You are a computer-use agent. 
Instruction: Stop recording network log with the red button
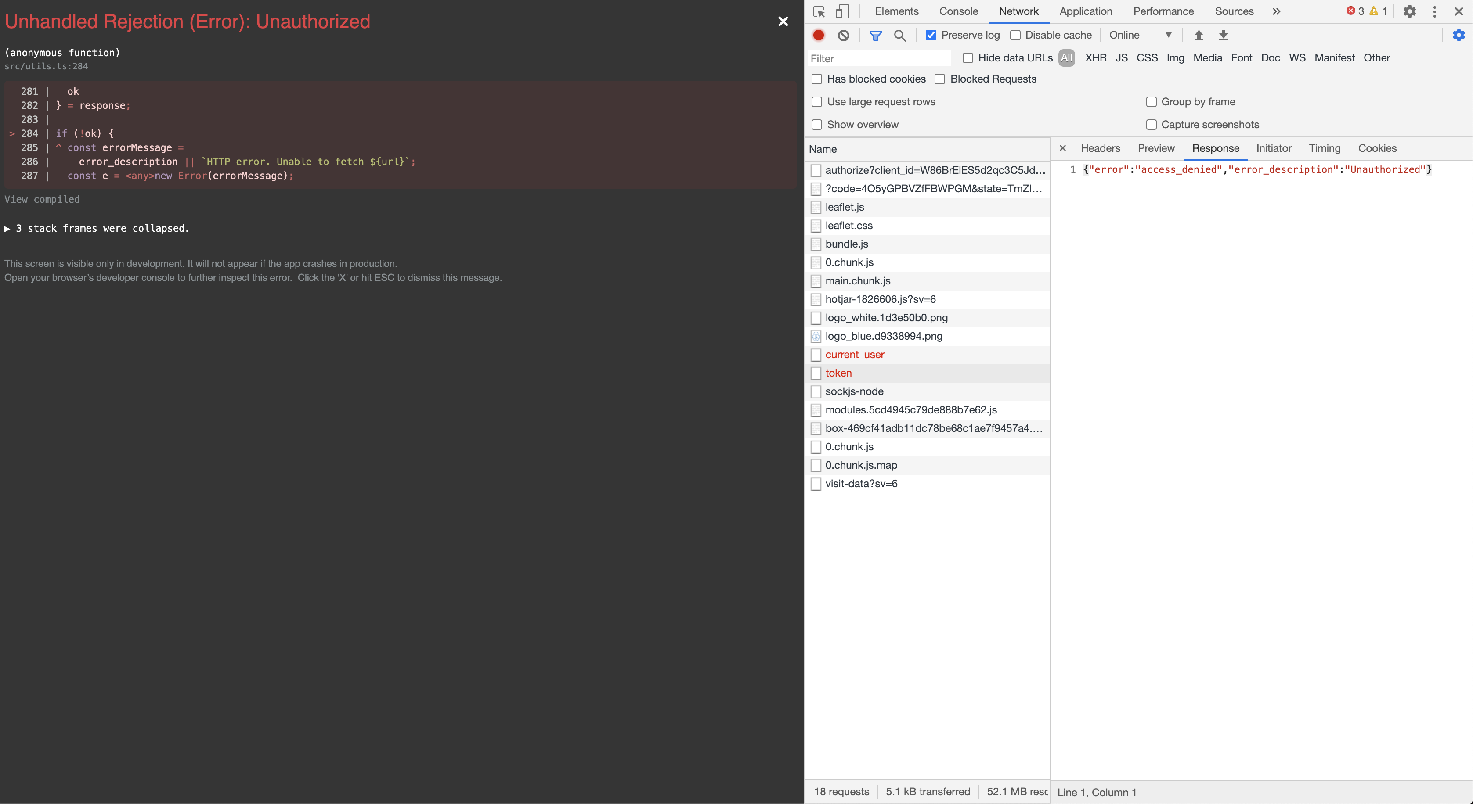click(818, 36)
